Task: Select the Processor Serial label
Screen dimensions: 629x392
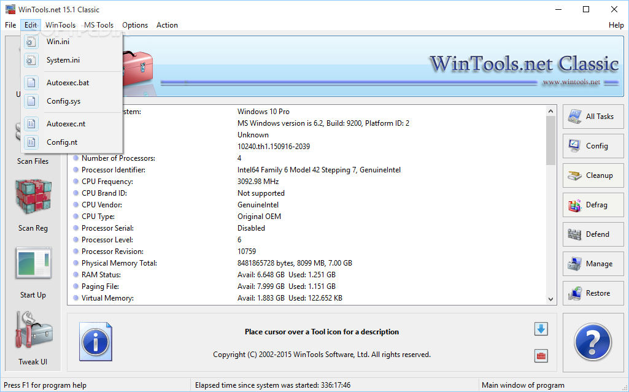Action: point(107,228)
